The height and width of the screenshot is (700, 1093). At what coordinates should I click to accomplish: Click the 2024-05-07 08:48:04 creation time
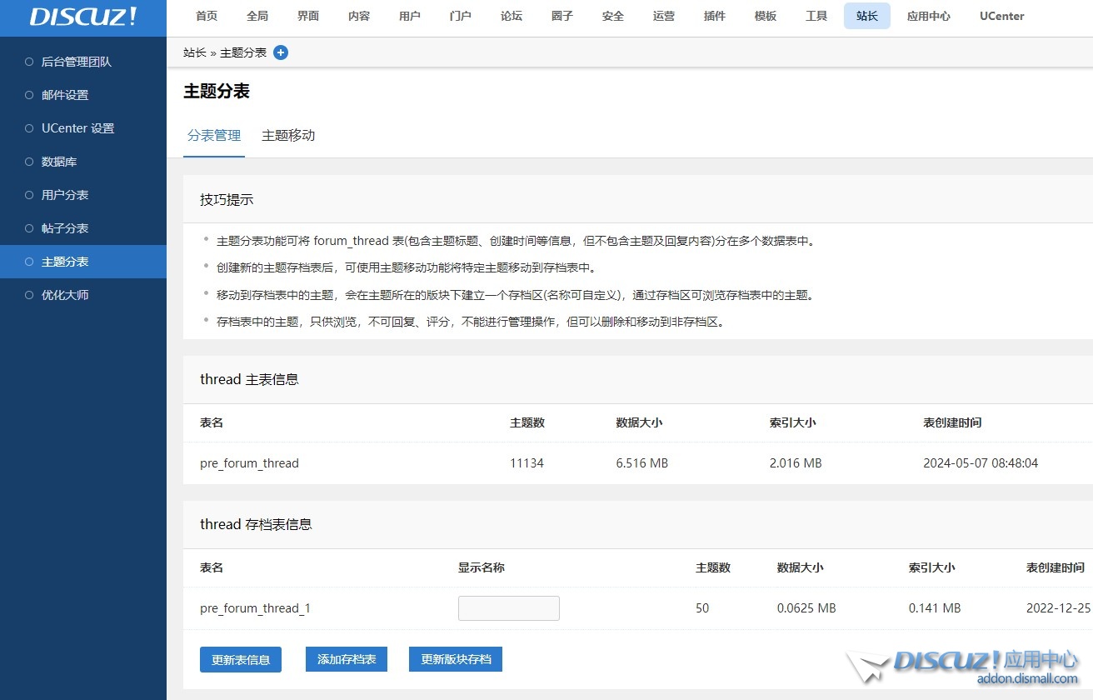pos(981,463)
